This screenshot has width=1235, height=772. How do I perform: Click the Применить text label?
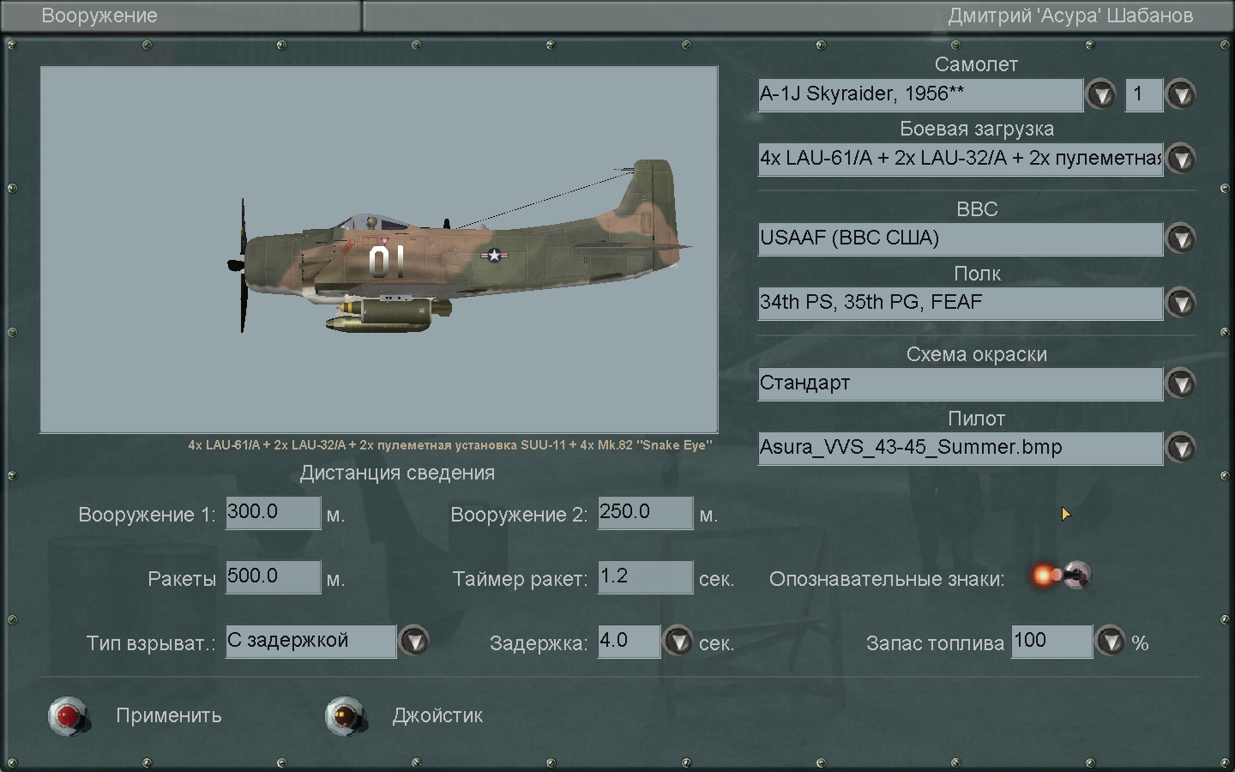(x=169, y=715)
